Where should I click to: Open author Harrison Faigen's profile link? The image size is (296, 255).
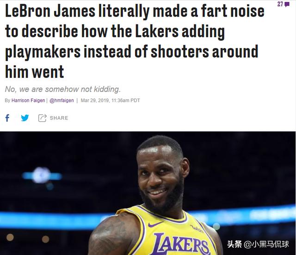click(x=28, y=101)
